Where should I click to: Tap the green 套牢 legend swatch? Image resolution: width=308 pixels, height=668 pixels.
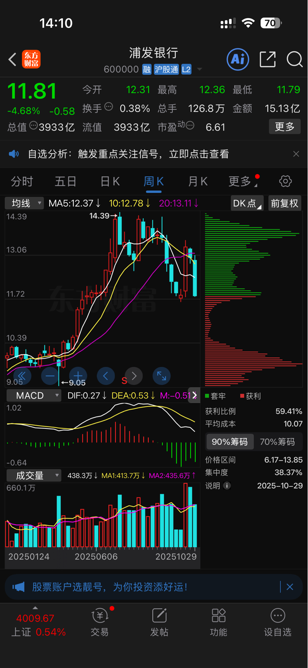pyautogui.click(x=207, y=396)
